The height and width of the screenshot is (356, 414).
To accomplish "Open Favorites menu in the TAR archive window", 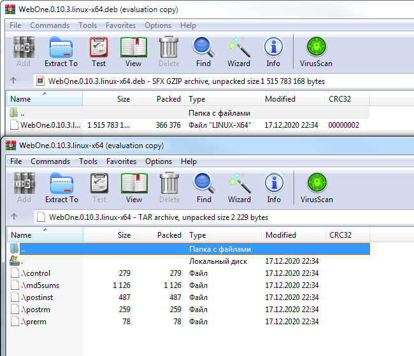I will [x=121, y=161].
